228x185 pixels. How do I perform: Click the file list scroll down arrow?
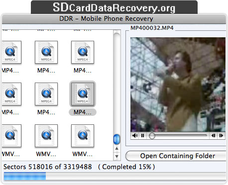point(117,156)
